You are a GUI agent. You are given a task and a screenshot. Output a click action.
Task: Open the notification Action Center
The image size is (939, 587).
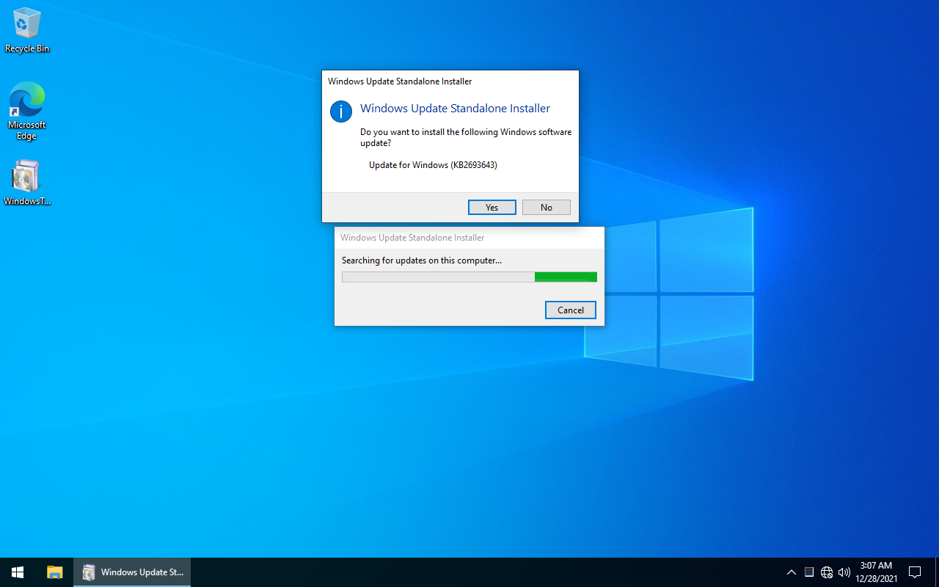point(915,572)
